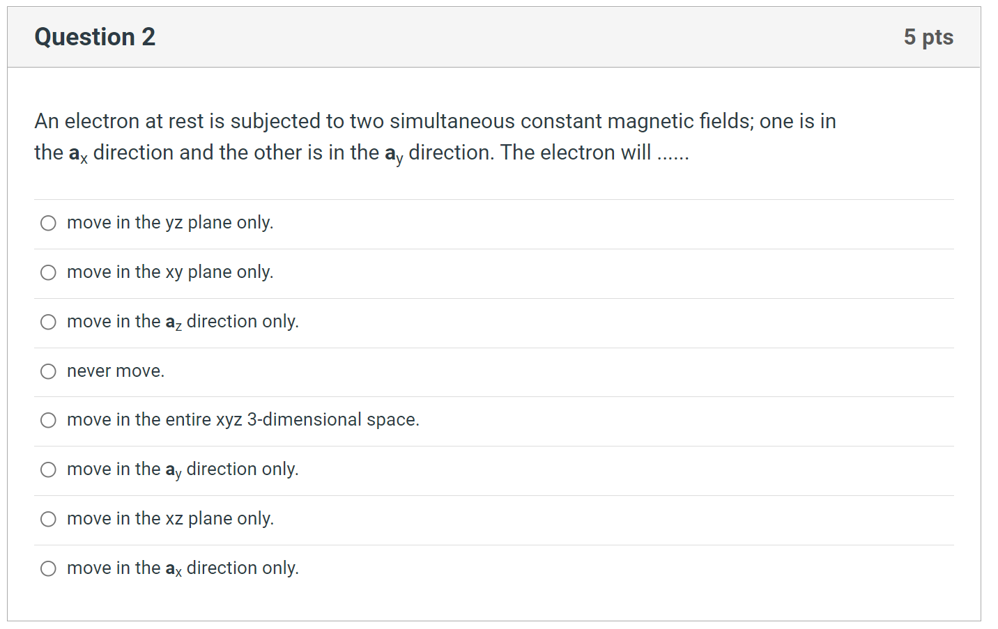Select the 'move in the xz plane only' radio button
The height and width of the screenshot is (629, 998).
pyautogui.click(x=48, y=519)
